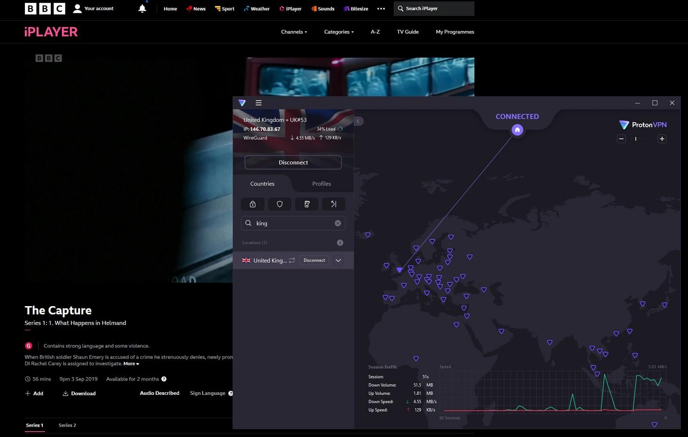Click the pink iPLAYER logo
This screenshot has width=688, height=437.
click(x=51, y=32)
